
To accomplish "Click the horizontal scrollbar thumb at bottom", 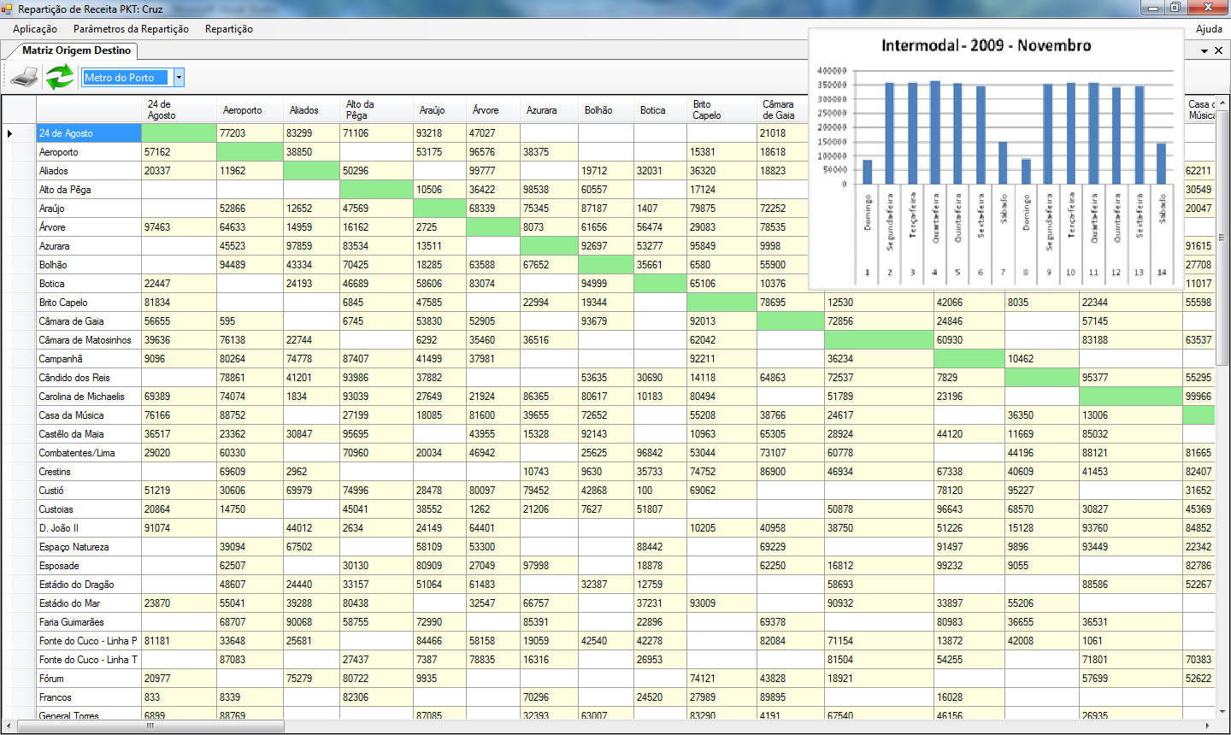I will [150, 726].
